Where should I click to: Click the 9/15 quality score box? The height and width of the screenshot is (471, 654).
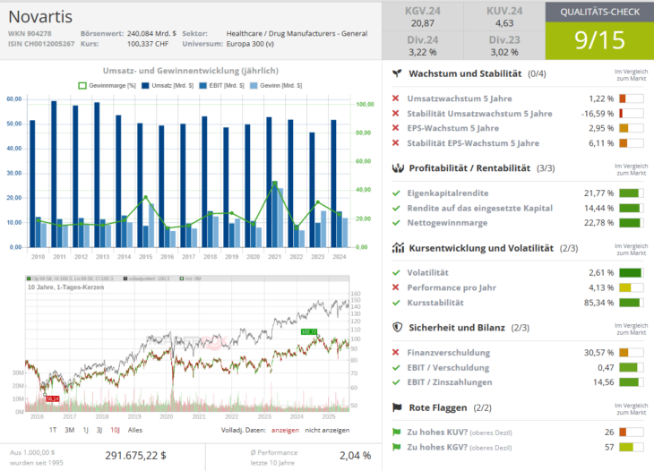[x=599, y=40]
